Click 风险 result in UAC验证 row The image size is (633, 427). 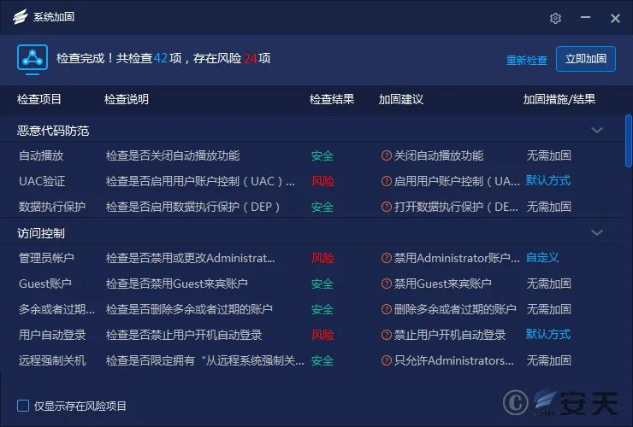[322, 181]
